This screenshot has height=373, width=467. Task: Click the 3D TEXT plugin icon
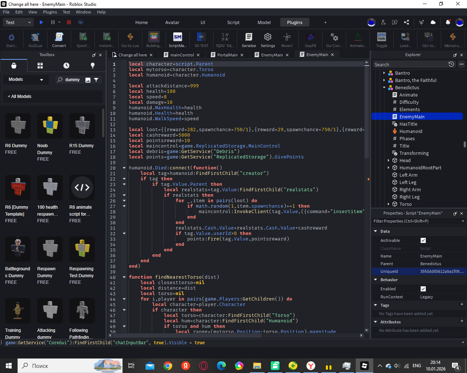click(201, 40)
